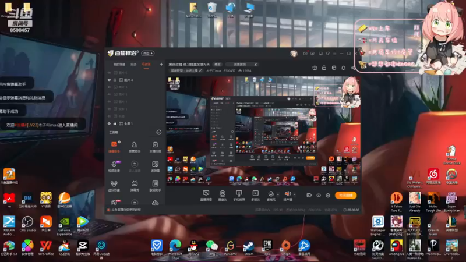Open Steam from desktop
466x262 pixels.
pos(249,247)
